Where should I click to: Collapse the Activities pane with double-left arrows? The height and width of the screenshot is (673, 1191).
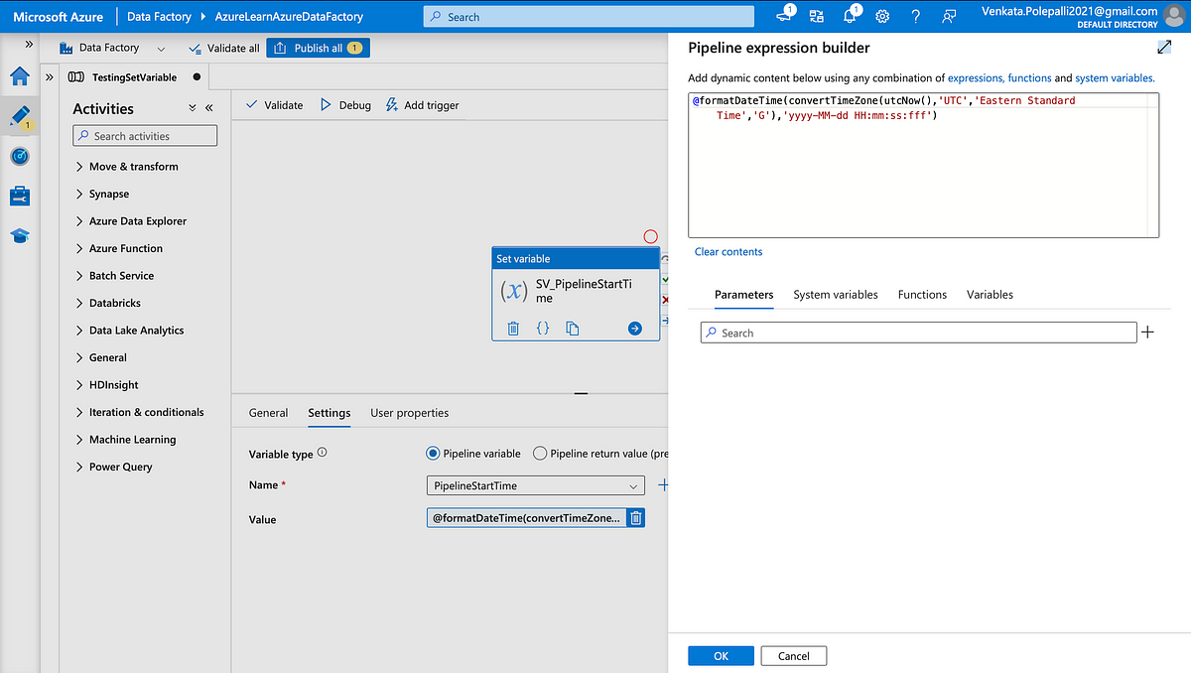209,108
